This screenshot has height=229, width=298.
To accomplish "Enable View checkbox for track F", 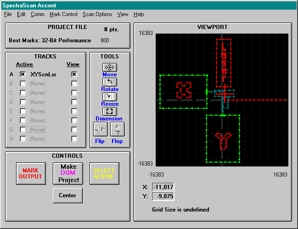I will tap(74, 120).
